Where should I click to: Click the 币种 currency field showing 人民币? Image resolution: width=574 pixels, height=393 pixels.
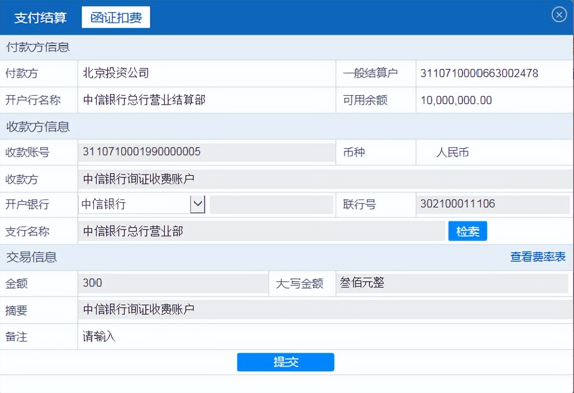pyautogui.click(x=494, y=152)
